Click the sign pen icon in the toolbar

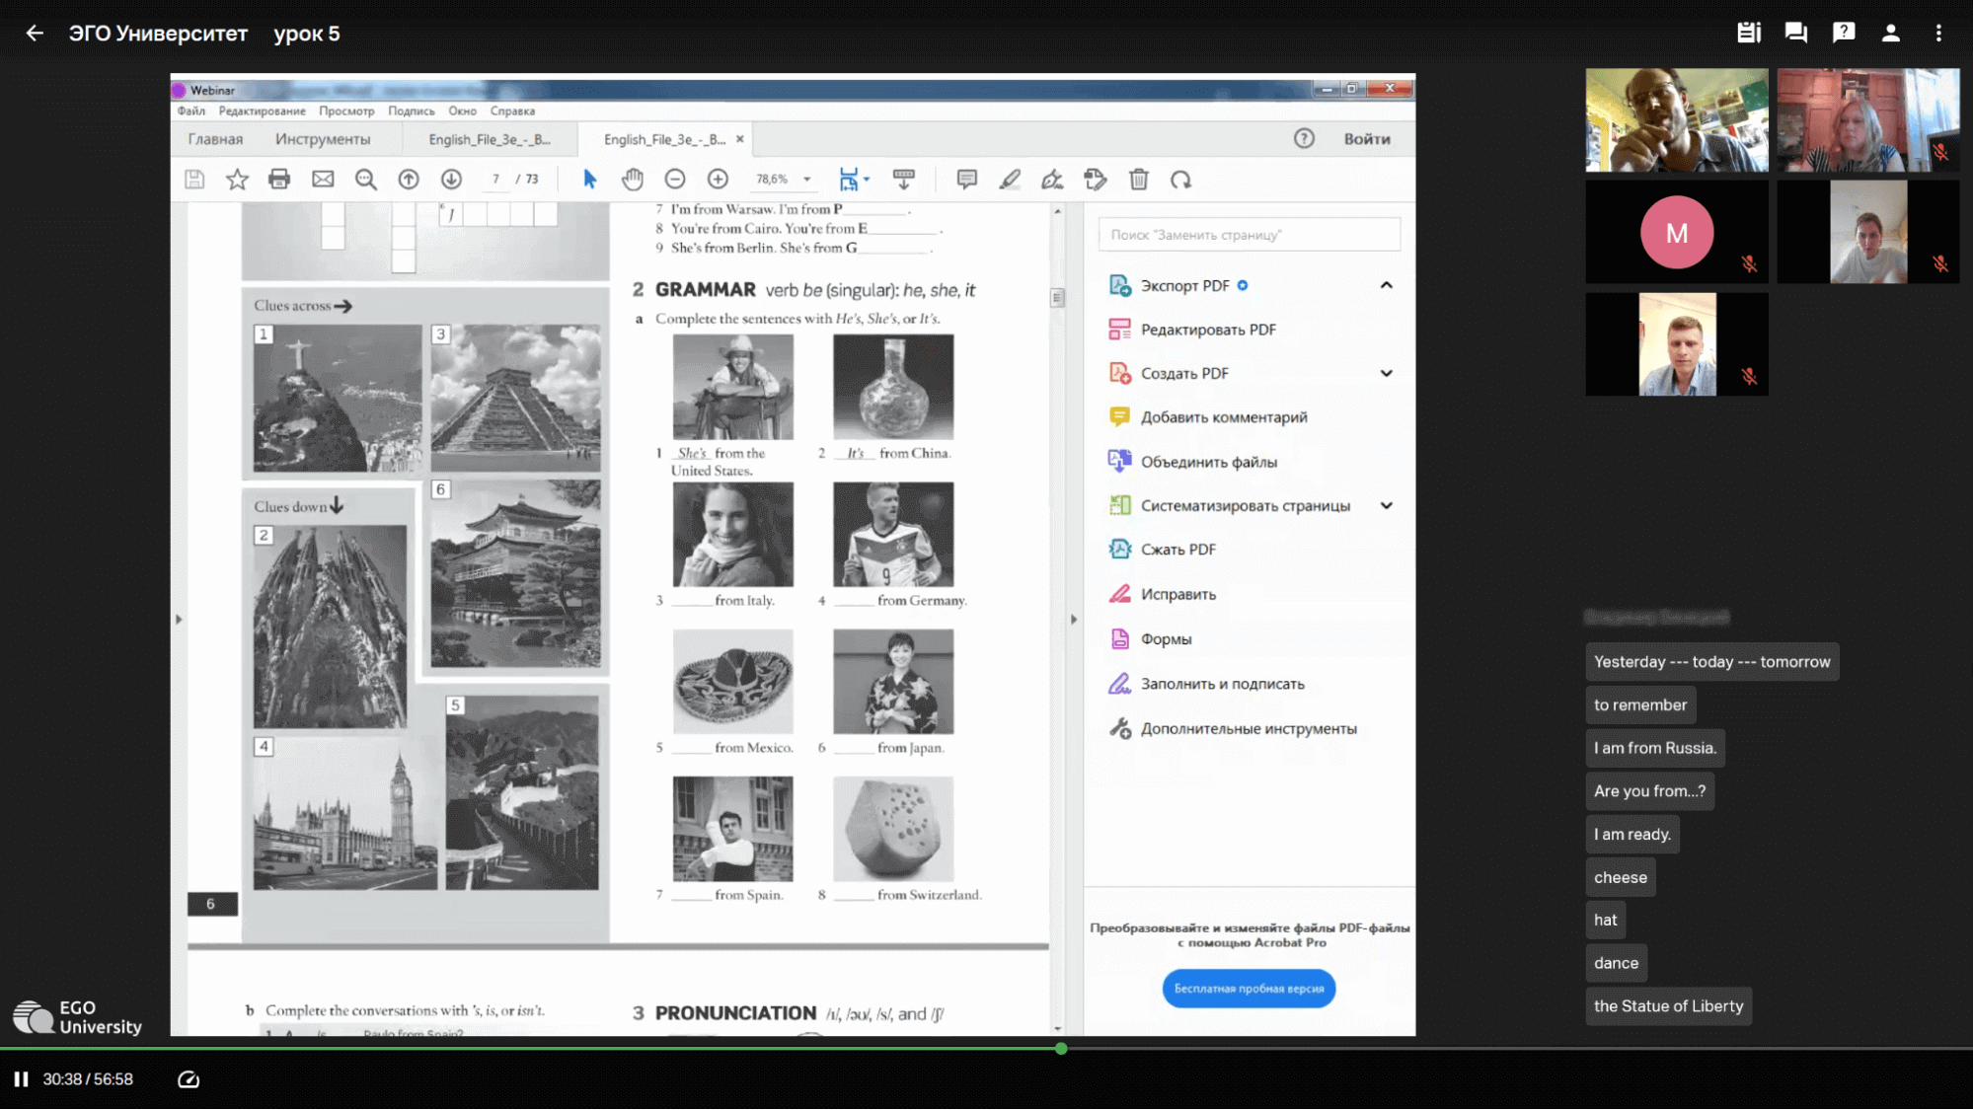click(x=1052, y=180)
